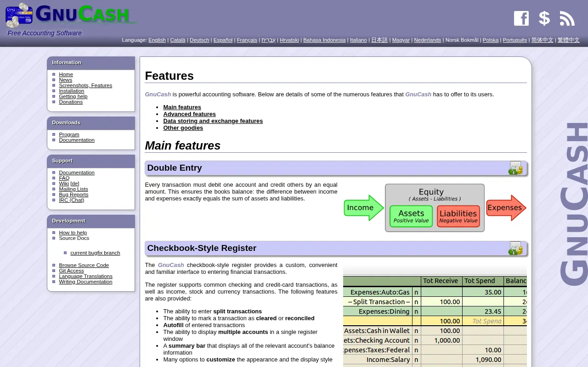588x367 pixels.
Task: Open How to help link
Action: pyautogui.click(x=73, y=233)
